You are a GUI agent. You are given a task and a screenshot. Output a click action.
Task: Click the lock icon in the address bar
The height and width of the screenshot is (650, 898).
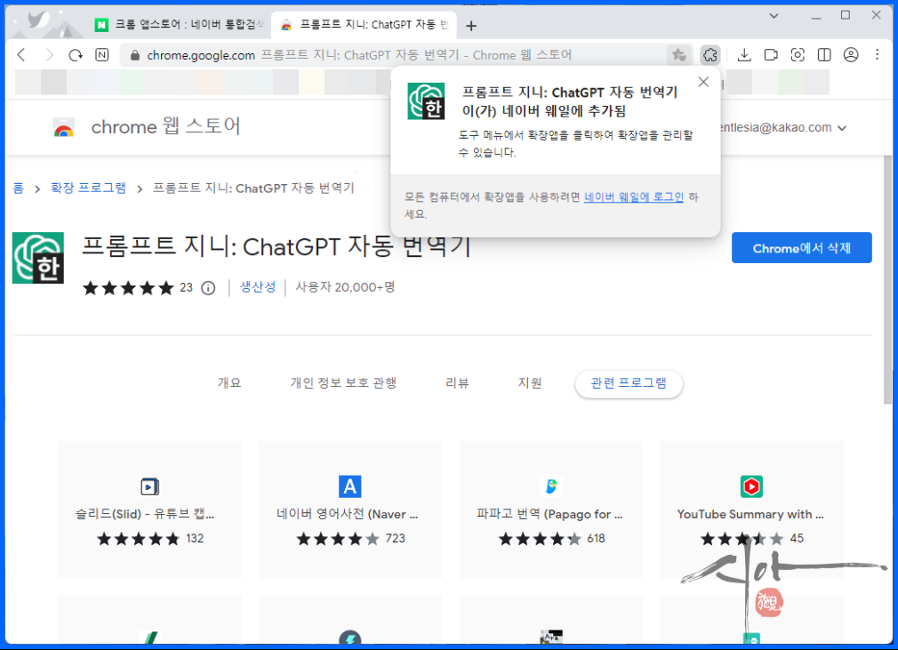pyautogui.click(x=135, y=55)
